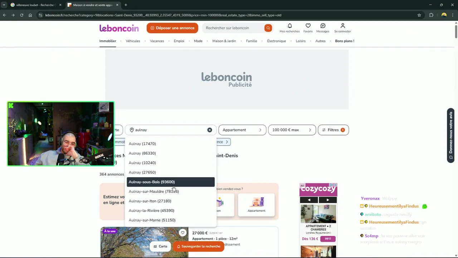Open the 27 000 € listing photo
Screen dimensions: 458x258
pos(145,242)
